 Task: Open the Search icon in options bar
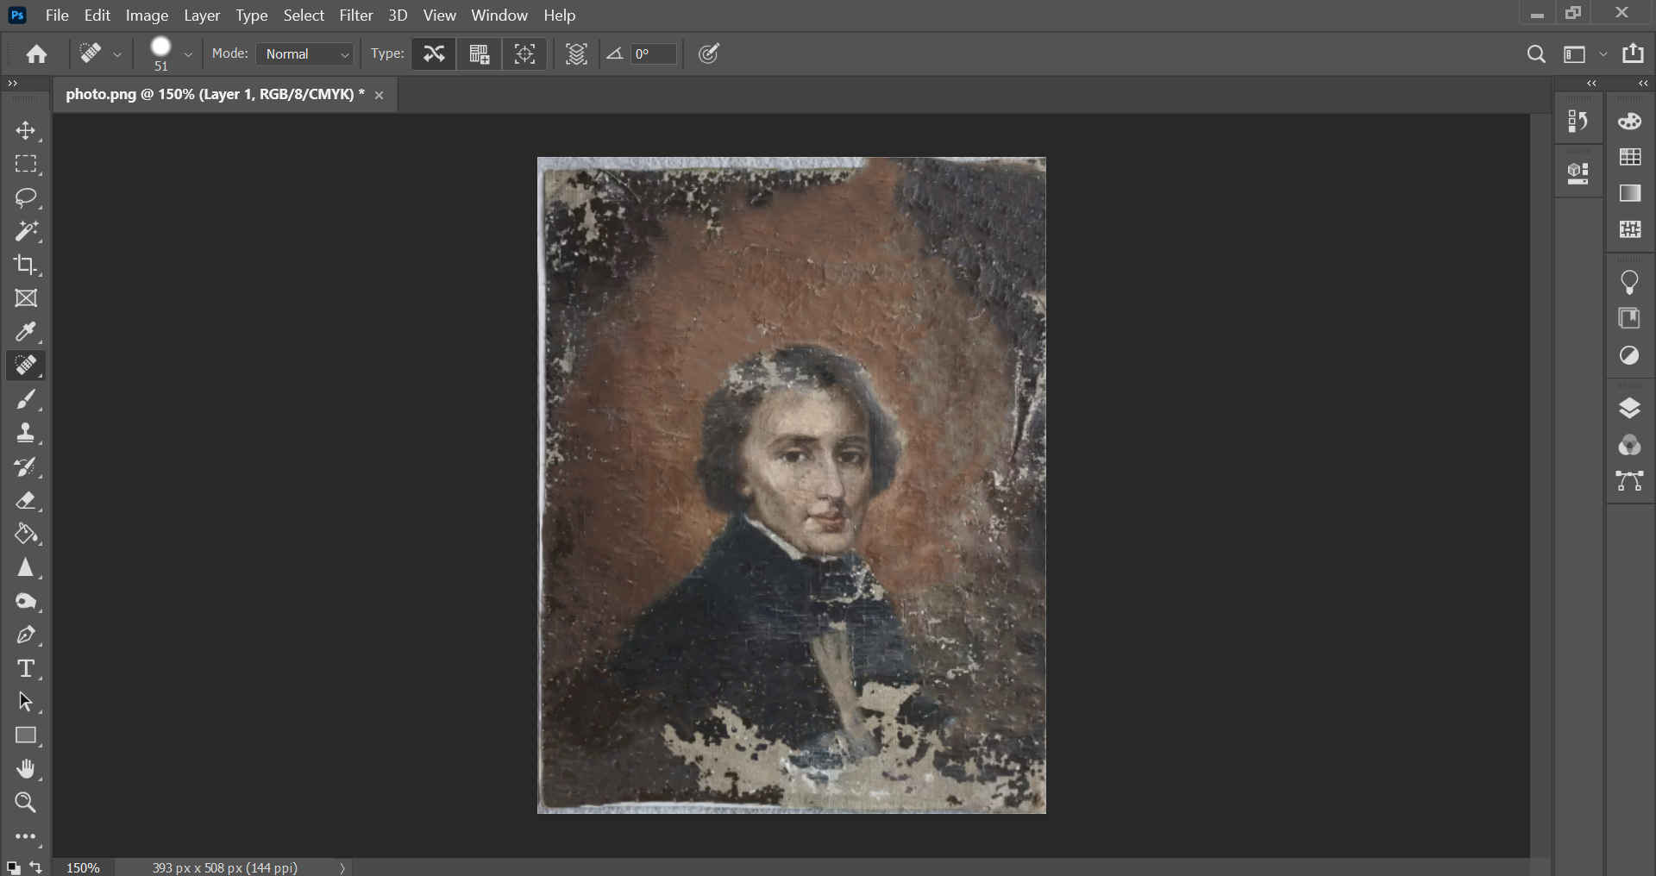(1536, 54)
